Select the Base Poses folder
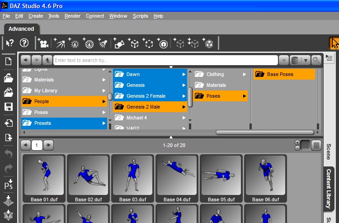Image resolution: width=339 pixels, height=223 pixels. tap(284, 74)
